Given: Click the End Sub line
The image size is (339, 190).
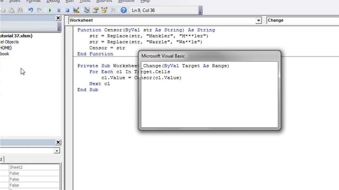Looking at the screenshot, I should click(x=88, y=90).
